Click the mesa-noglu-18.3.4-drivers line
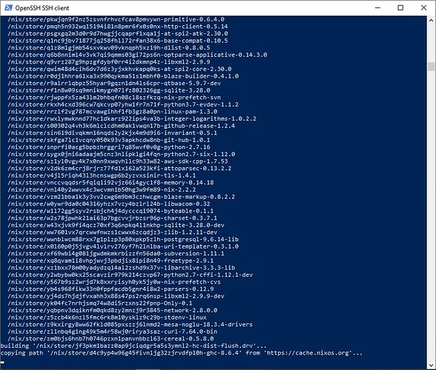Image resolution: width=436 pixels, height=370 pixels. click(x=131, y=324)
